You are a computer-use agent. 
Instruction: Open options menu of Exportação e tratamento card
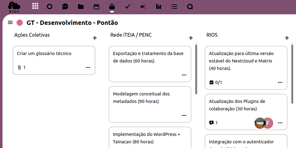click(x=184, y=75)
